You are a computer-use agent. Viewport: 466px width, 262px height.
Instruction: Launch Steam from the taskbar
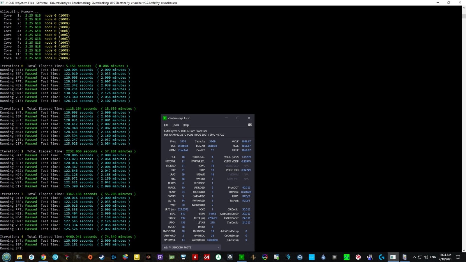[x=102, y=257]
